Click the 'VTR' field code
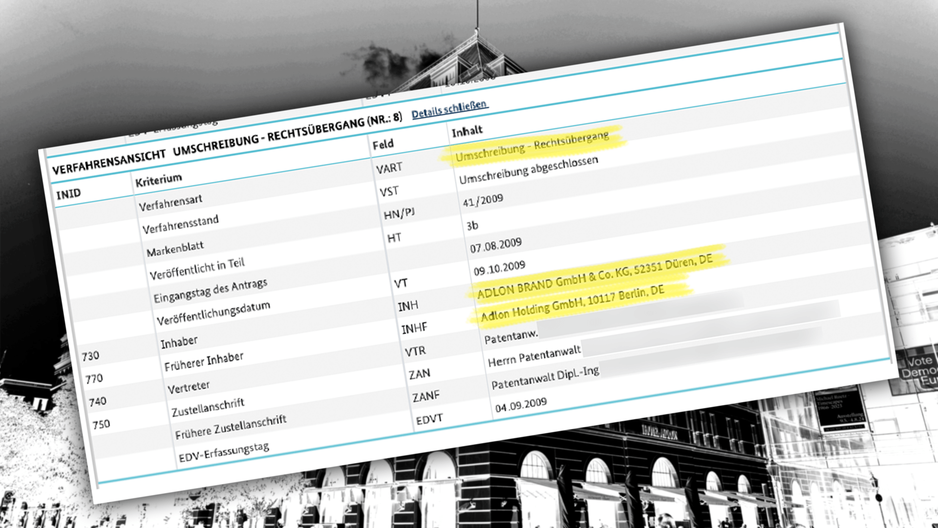 point(415,351)
